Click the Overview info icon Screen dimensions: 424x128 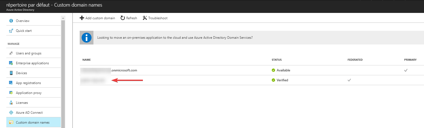point(11,21)
